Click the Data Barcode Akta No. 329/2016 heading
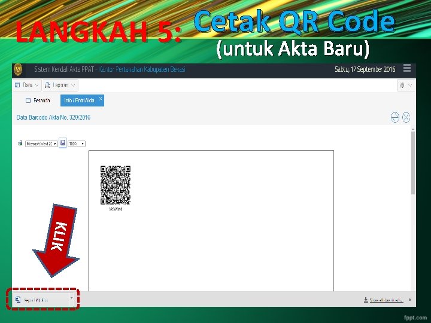The image size is (431, 323). click(53, 118)
